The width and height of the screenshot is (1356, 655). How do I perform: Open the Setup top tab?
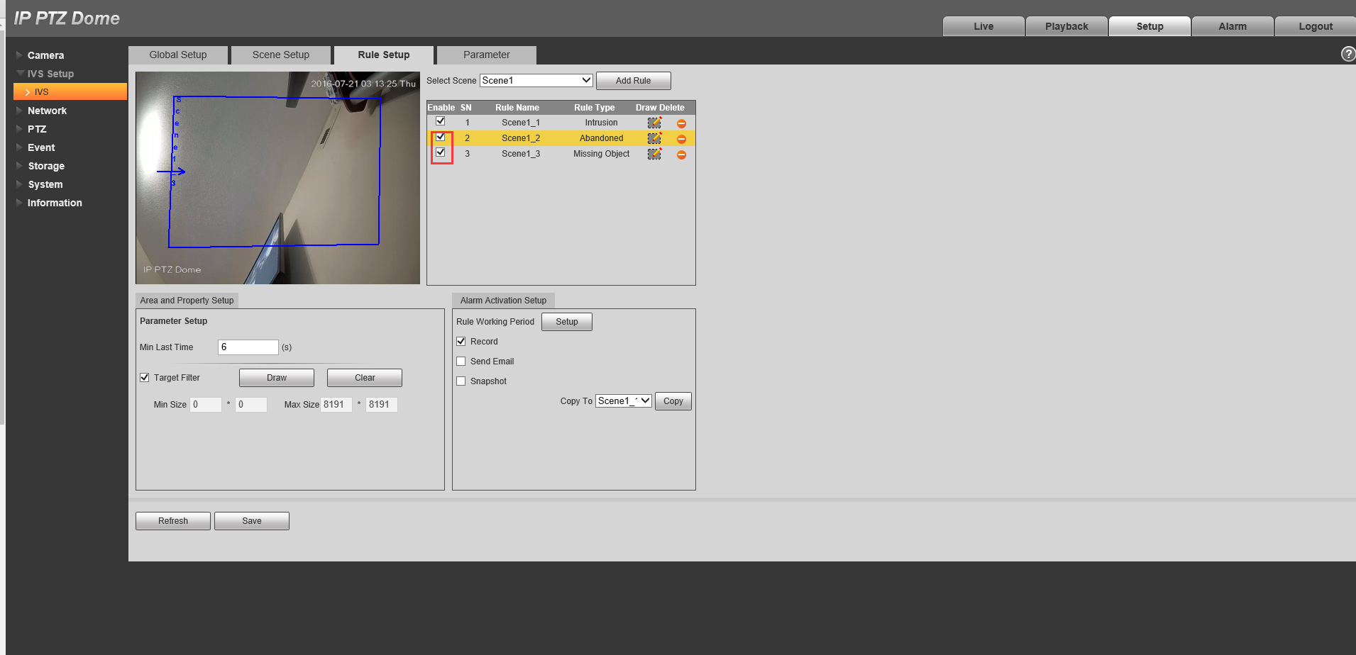tap(1150, 26)
